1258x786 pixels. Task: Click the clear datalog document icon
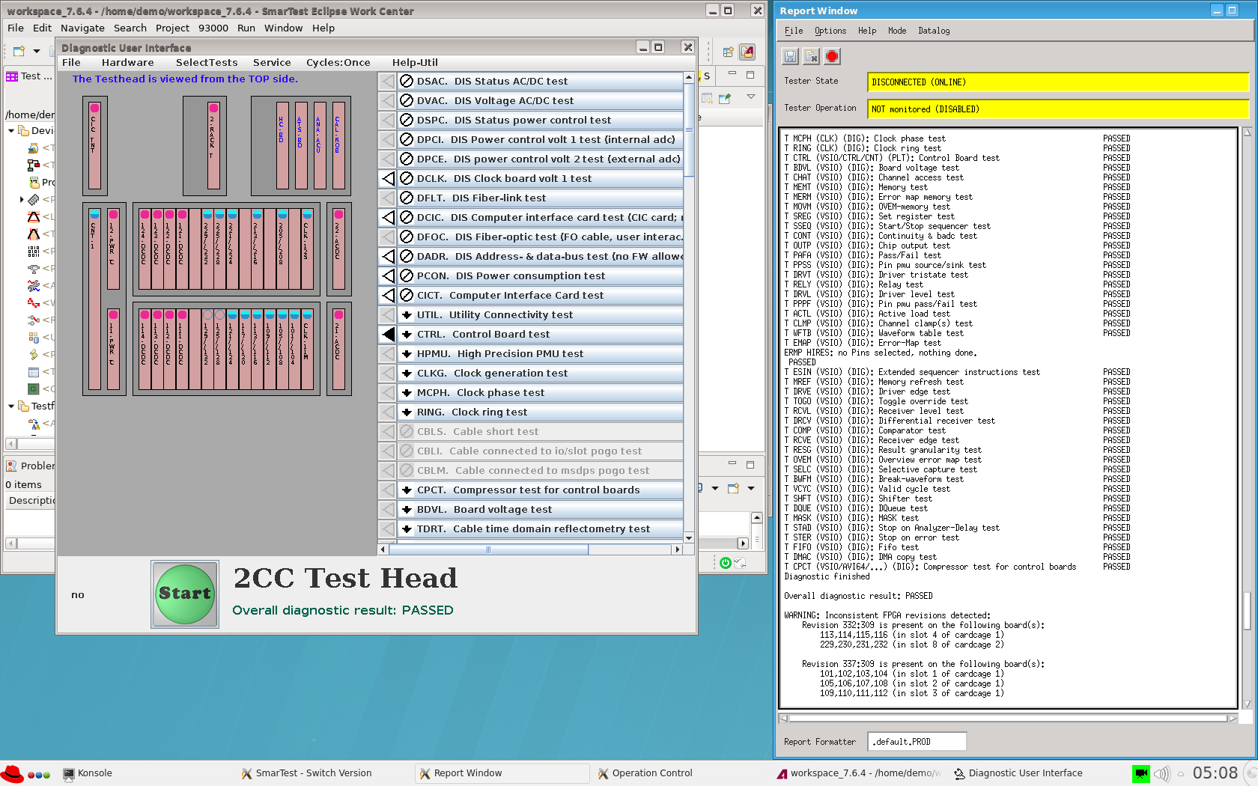pyautogui.click(x=810, y=55)
